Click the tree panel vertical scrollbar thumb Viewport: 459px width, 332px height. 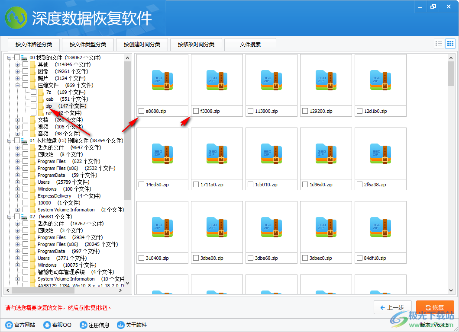pos(127,131)
